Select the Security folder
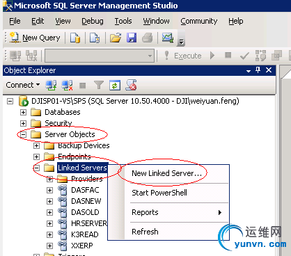 click(x=58, y=123)
